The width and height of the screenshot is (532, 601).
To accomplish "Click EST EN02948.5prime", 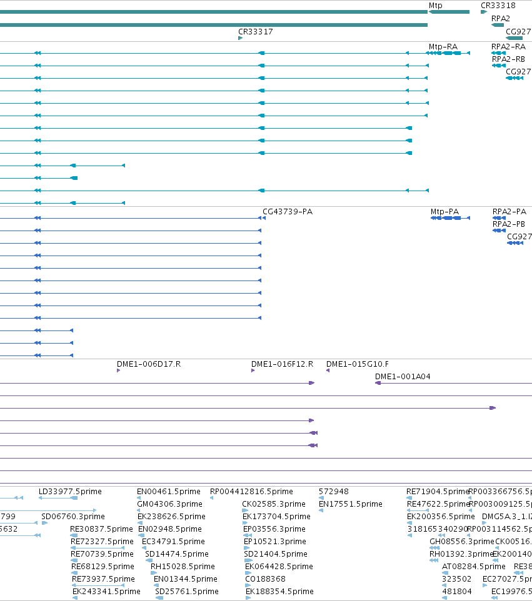I will pyautogui.click(x=170, y=529).
